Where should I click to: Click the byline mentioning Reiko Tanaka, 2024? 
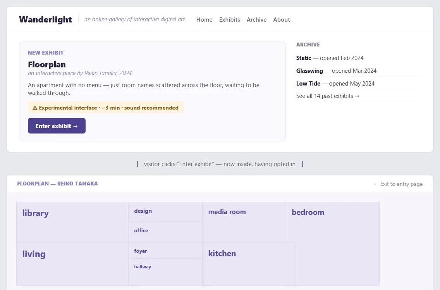point(80,73)
